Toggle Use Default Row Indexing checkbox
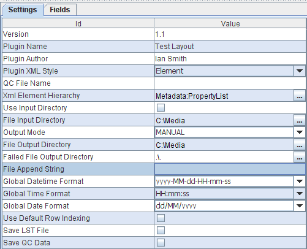The image size is (307, 249). point(161,218)
